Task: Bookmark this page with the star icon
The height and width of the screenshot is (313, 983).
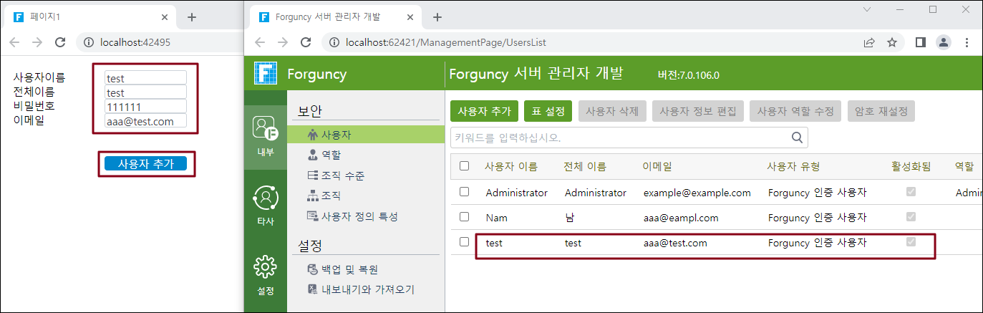Action: [892, 42]
